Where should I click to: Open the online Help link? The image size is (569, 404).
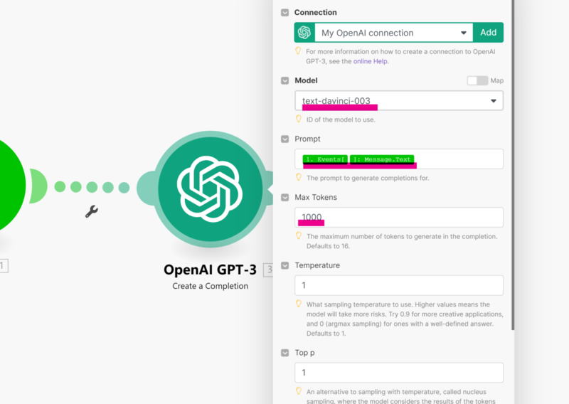(370, 61)
